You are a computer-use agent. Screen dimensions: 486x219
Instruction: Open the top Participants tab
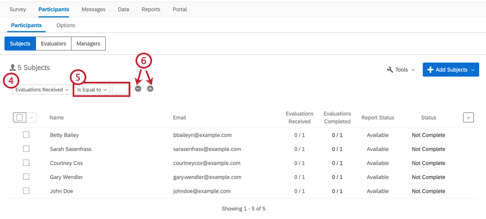54,9
